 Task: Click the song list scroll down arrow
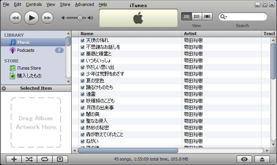pos(273,145)
